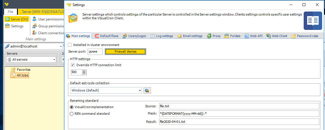Click the Folders tab icon

click(x=226, y=36)
